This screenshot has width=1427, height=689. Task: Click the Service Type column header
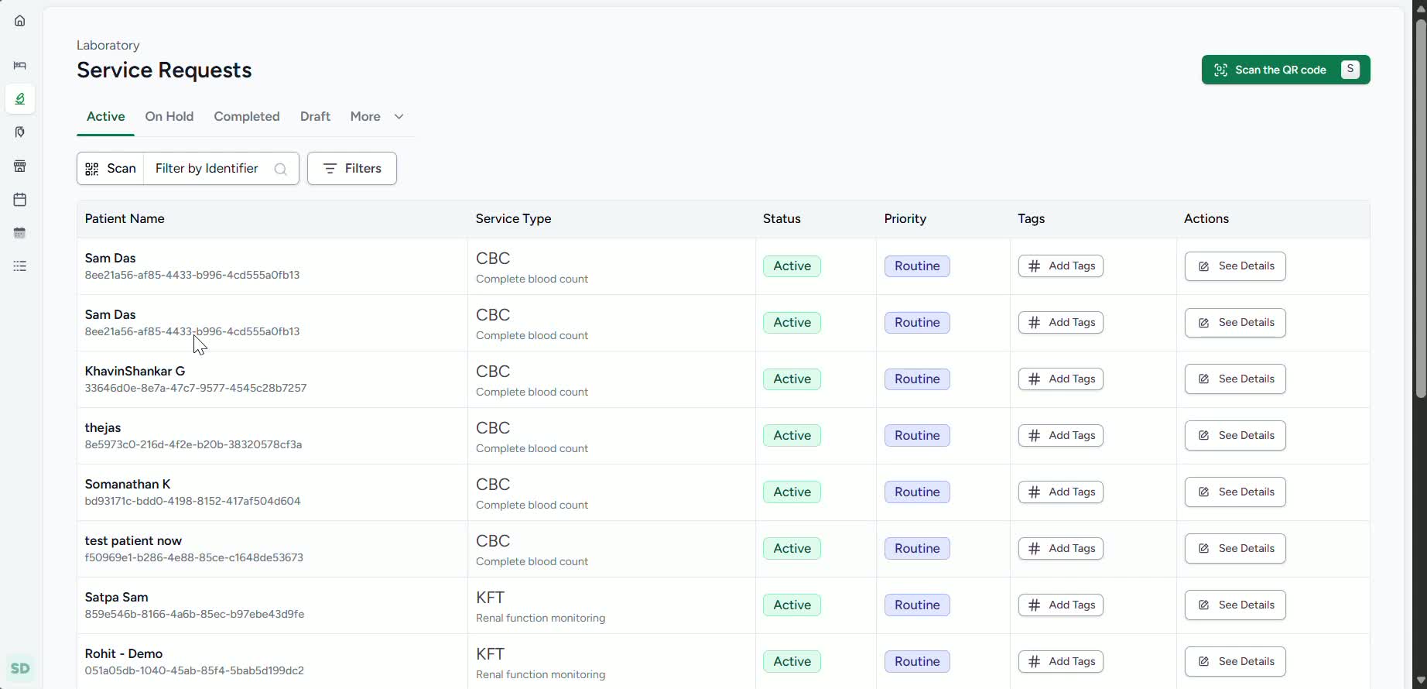513,219
